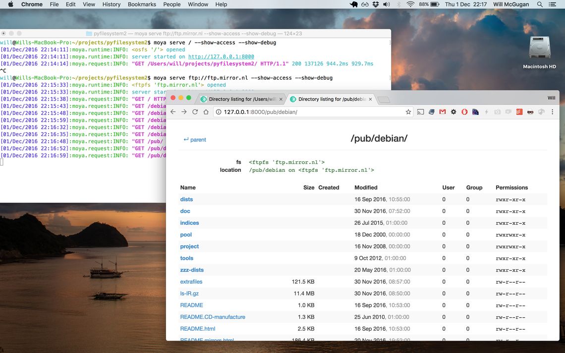Image resolution: width=565 pixels, height=353 pixels.
Task: Click the /pub/debian/ page heading
Action: [379, 139]
